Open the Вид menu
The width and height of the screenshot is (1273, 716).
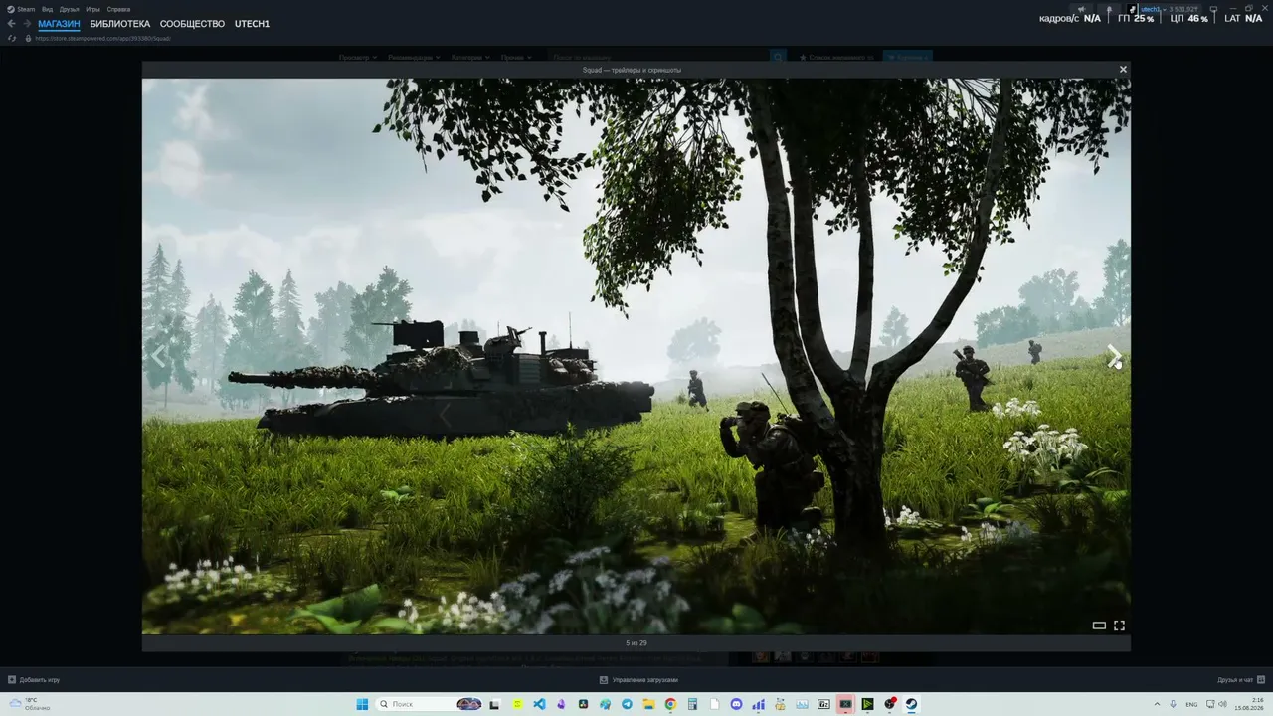click(x=47, y=9)
